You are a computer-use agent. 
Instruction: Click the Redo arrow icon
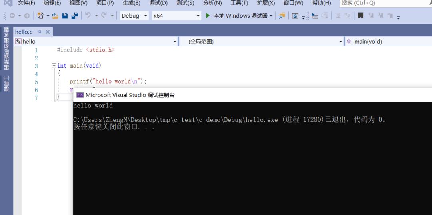[x=104, y=16]
